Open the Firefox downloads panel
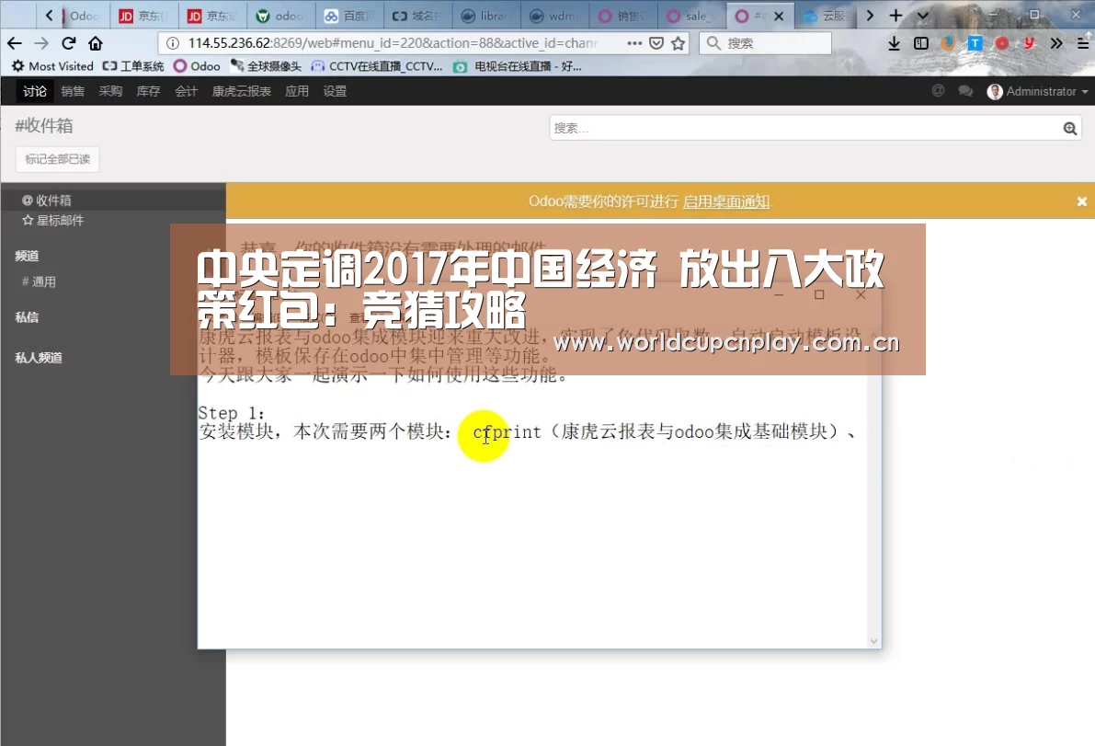 pyautogui.click(x=894, y=43)
